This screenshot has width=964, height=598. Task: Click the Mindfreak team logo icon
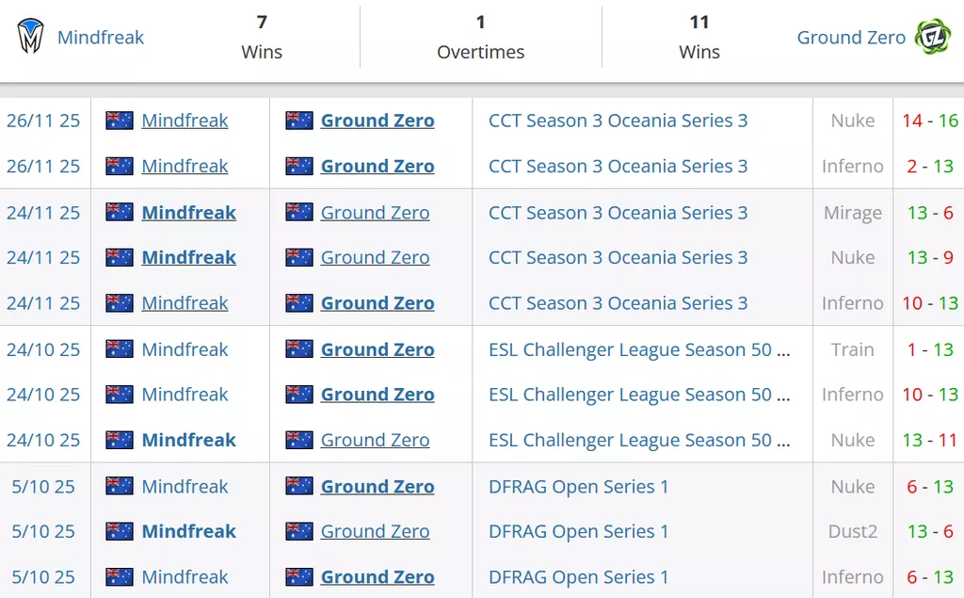point(31,37)
